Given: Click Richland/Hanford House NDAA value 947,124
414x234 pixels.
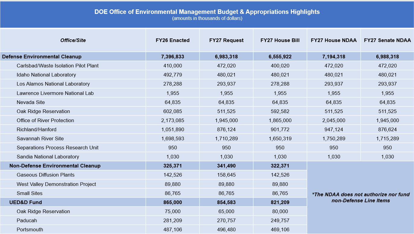Looking at the screenshot, I should 334,129.
